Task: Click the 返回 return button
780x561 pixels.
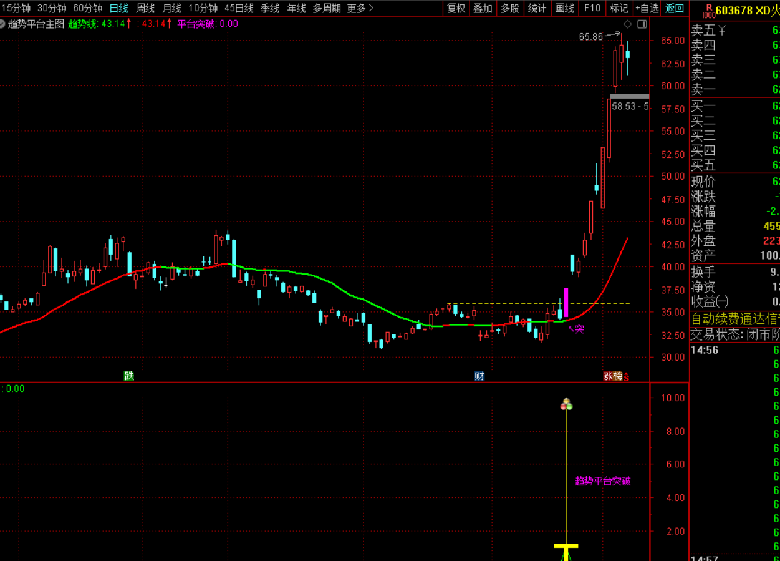Action: [675, 8]
